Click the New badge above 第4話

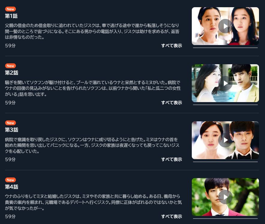(x=11, y=180)
